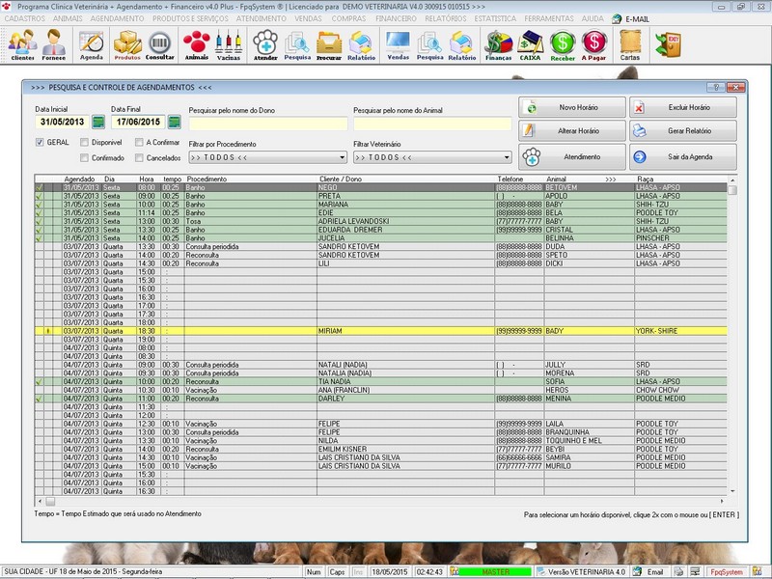772x579 pixels.
Task: Click the Data Inicial date field
Action: (x=62, y=122)
